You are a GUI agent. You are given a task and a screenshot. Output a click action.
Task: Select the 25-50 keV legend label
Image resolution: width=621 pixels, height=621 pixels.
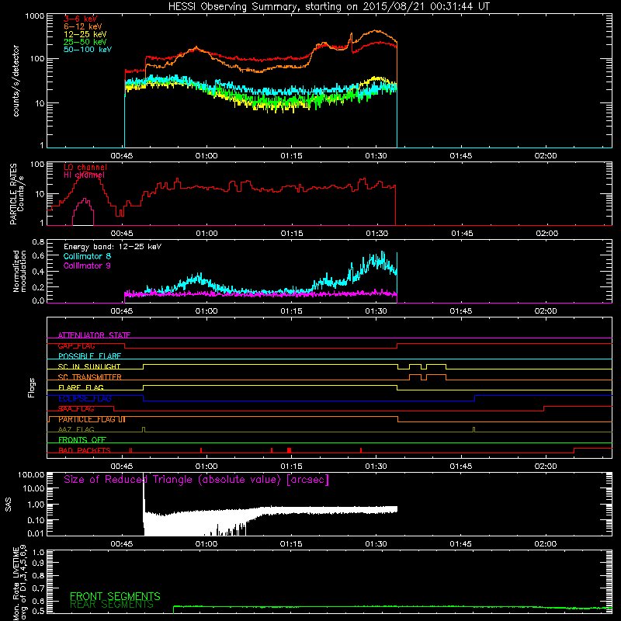(85, 42)
